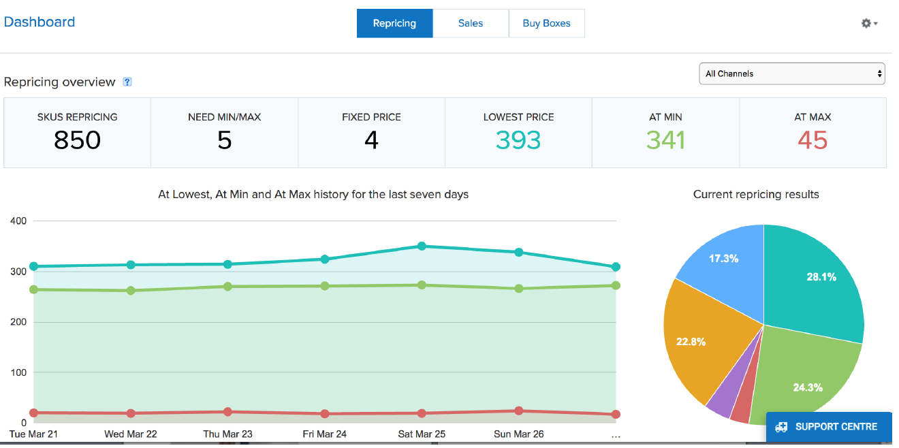899x448 pixels.
Task: Open the settings gear menu
Action: tap(869, 23)
